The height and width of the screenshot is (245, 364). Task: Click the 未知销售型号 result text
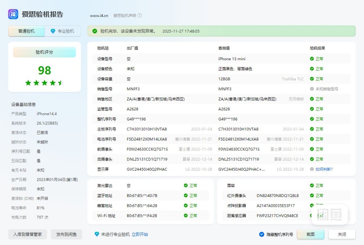(x=327, y=89)
